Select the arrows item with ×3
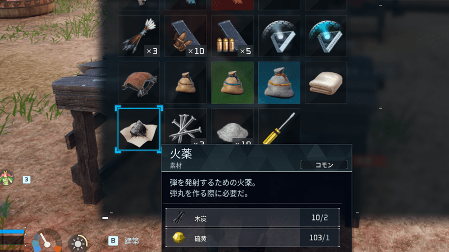The width and height of the screenshot is (449, 252). pos(139,36)
